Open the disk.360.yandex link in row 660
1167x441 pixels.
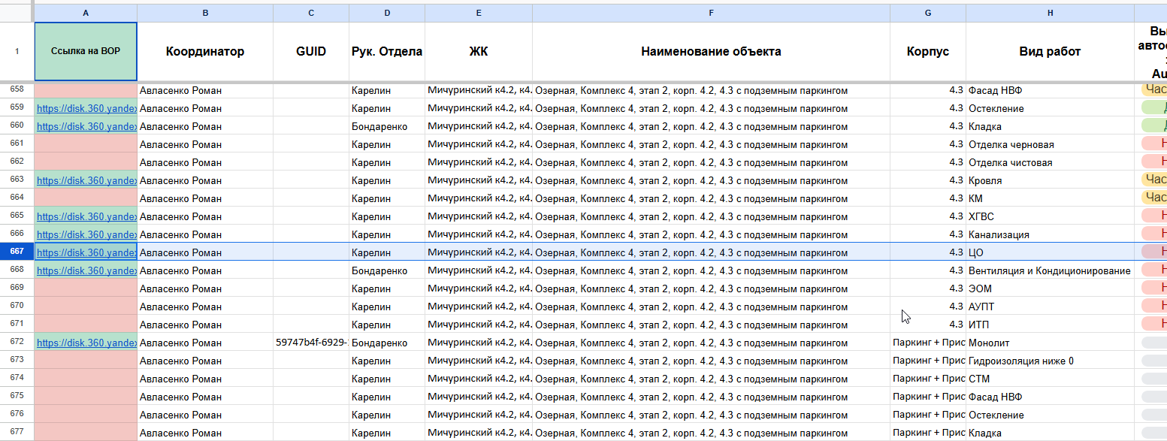click(86, 126)
